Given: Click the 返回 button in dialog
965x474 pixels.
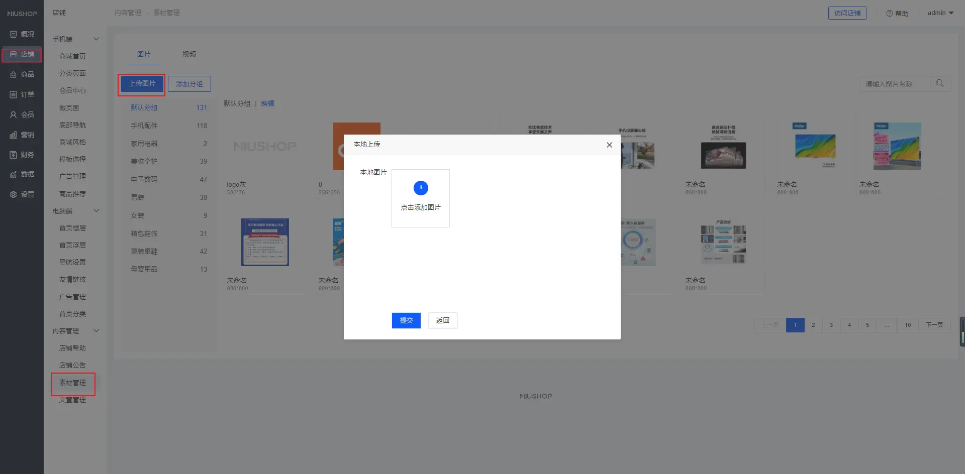Looking at the screenshot, I should pos(442,320).
